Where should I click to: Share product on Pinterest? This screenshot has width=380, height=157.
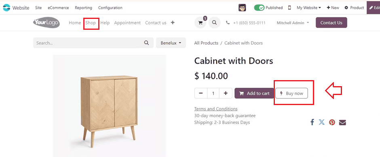point(332,122)
